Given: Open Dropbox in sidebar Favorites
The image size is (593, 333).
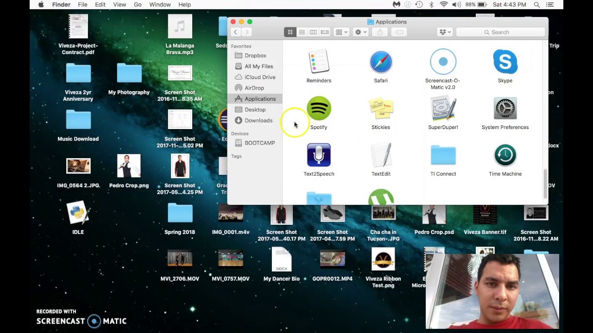Looking at the screenshot, I should (x=255, y=55).
